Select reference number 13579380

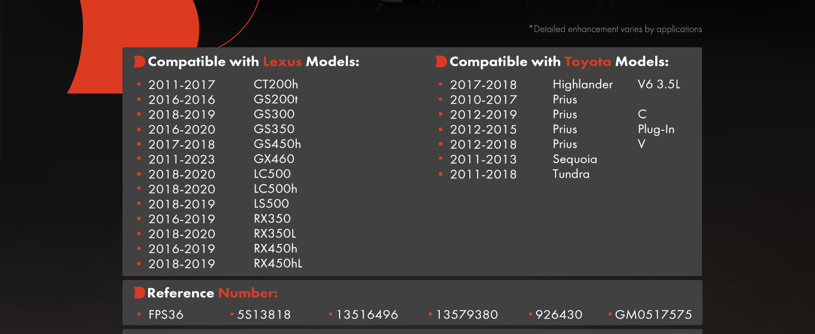[467, 315]
